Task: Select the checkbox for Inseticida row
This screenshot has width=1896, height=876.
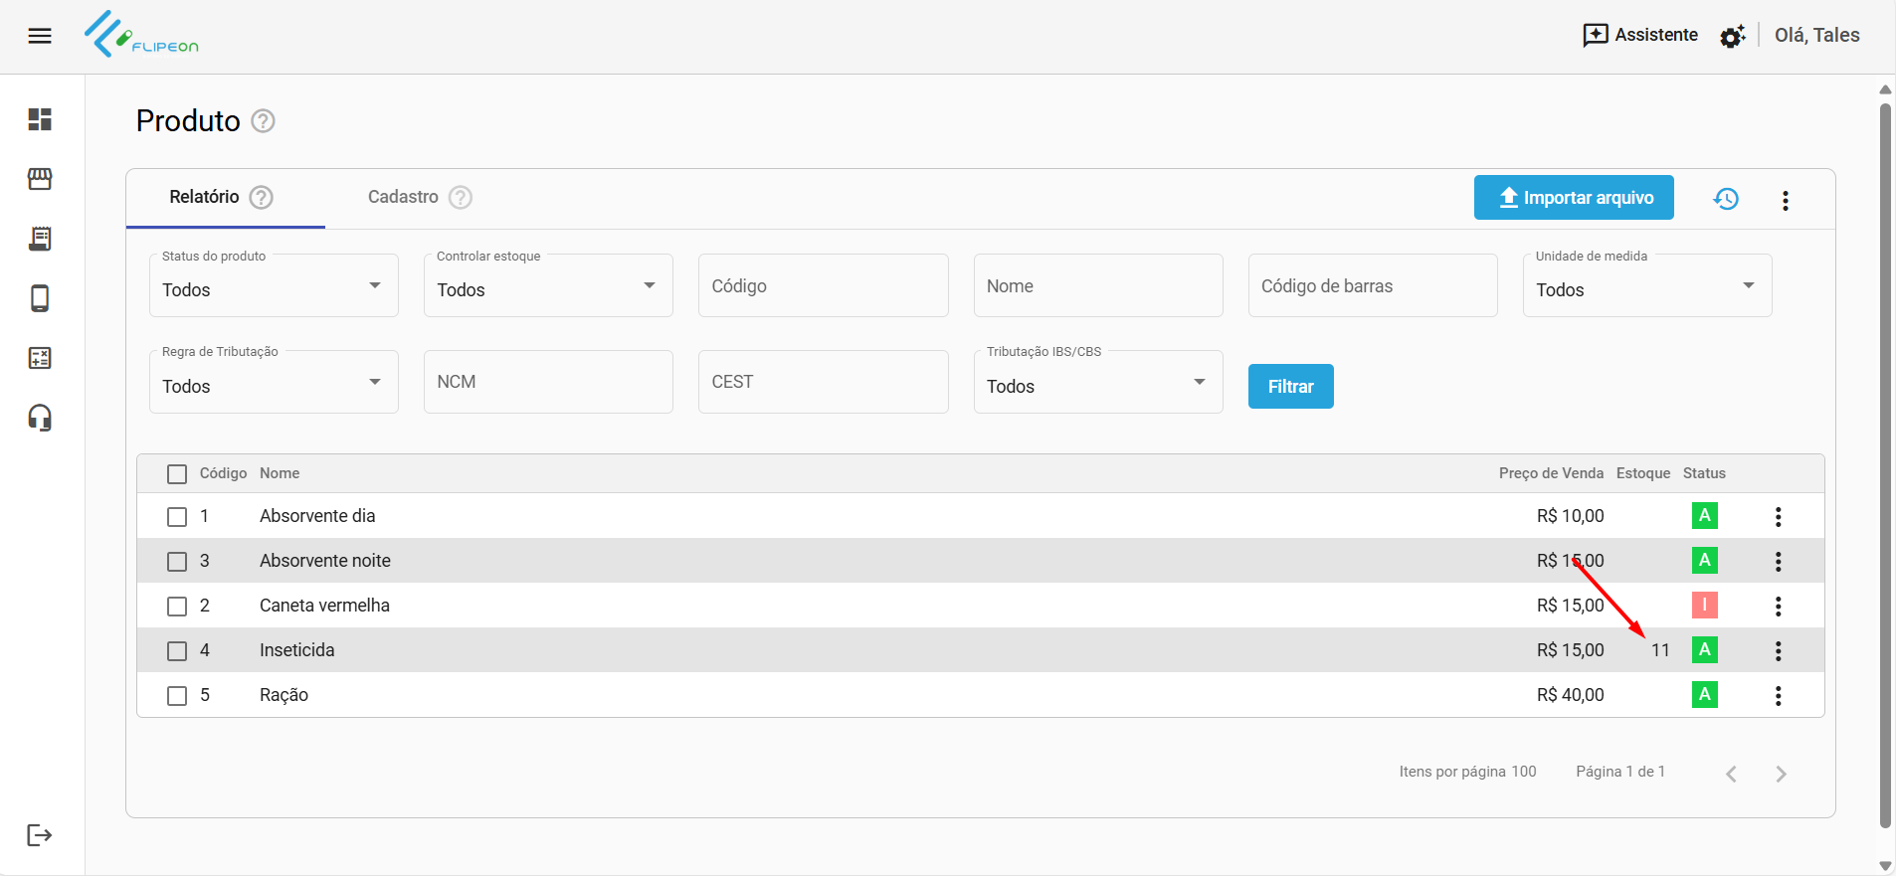Action: [177, 651]
